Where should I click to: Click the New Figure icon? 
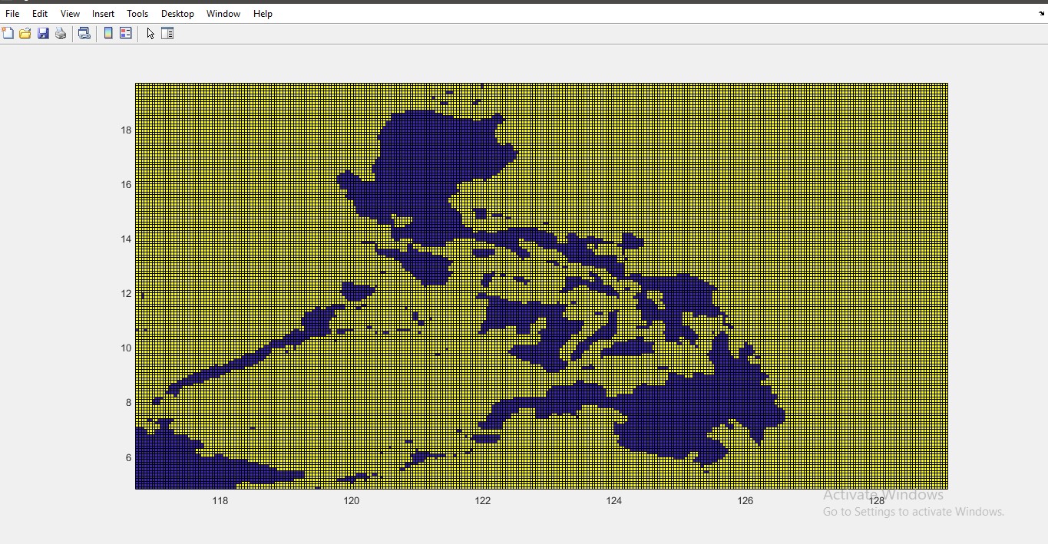point(8,33)
